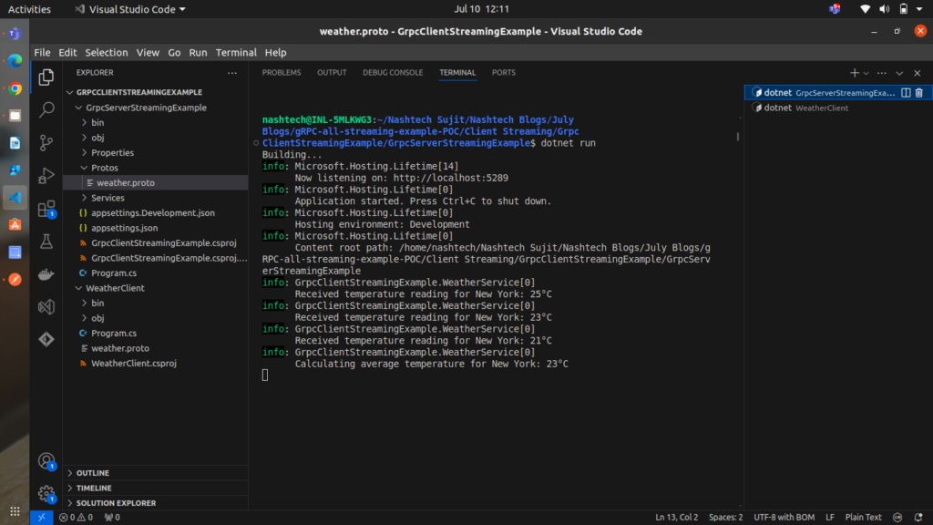Open the Extensions view
The image size is (933, 525).
click(46, 209)
